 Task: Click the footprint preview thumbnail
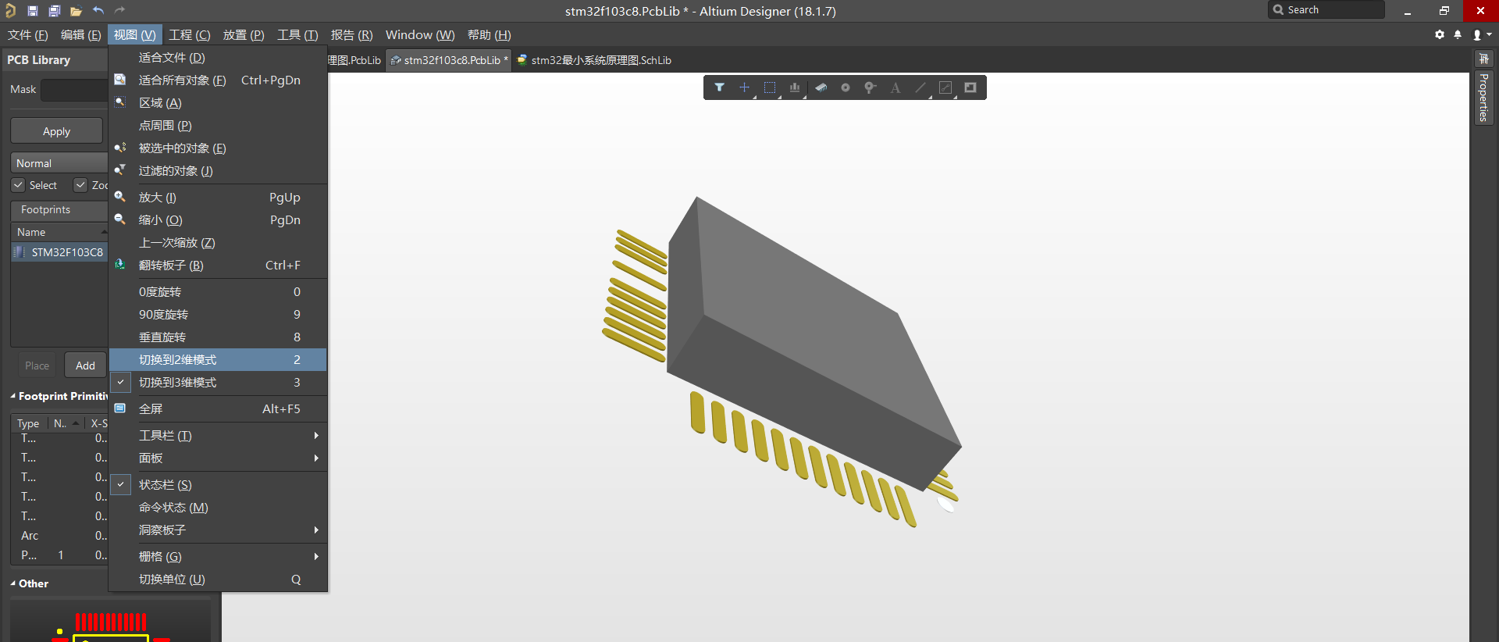[111, 621]
